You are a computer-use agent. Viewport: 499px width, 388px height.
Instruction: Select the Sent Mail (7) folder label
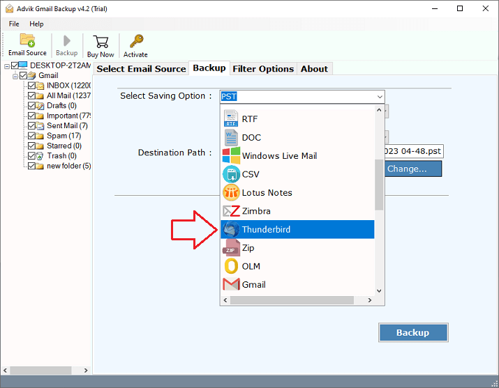pyautogui.click(x=67, y=126)
